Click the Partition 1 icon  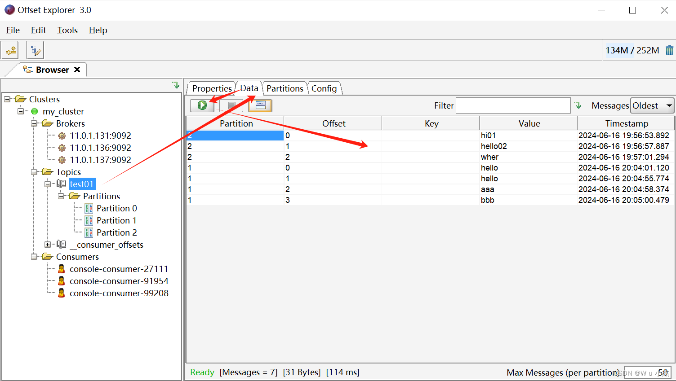click(89, 220)
